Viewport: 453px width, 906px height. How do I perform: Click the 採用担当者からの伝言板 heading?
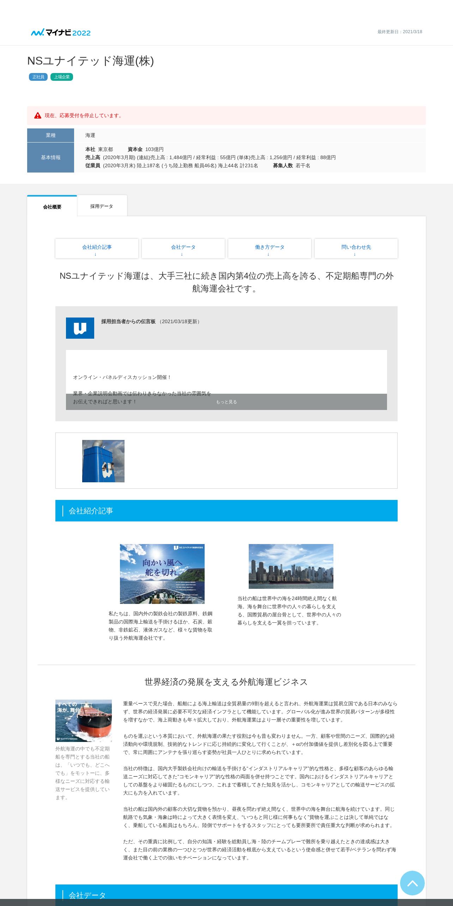(x=128, y=321)
